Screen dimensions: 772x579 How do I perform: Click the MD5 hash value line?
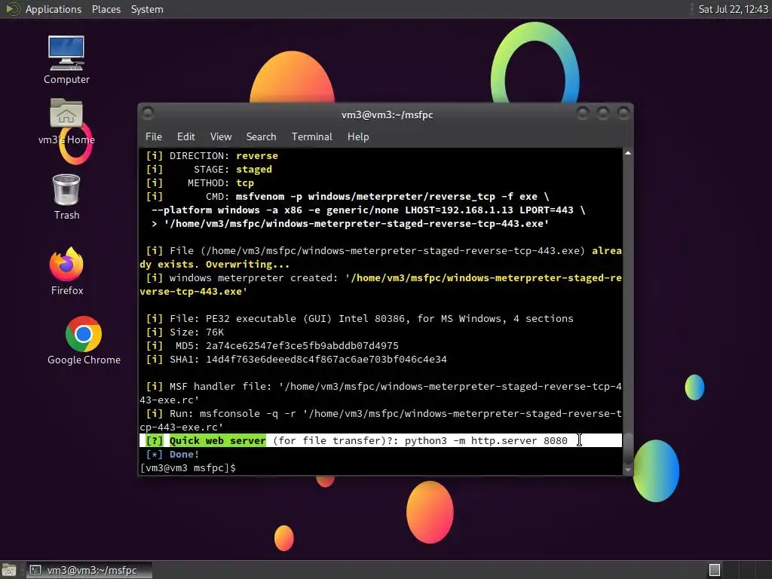point(272,345)
